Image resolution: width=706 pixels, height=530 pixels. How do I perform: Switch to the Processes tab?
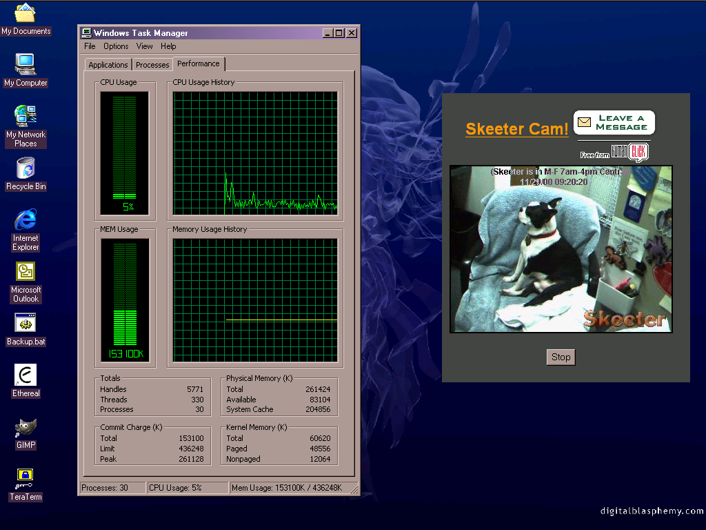(152, 65)
